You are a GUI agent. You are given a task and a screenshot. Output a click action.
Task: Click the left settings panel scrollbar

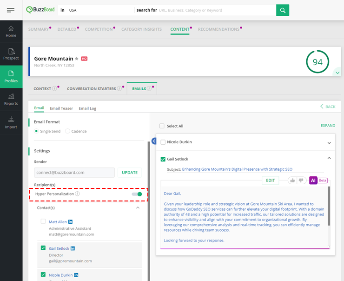click(149, 211)
